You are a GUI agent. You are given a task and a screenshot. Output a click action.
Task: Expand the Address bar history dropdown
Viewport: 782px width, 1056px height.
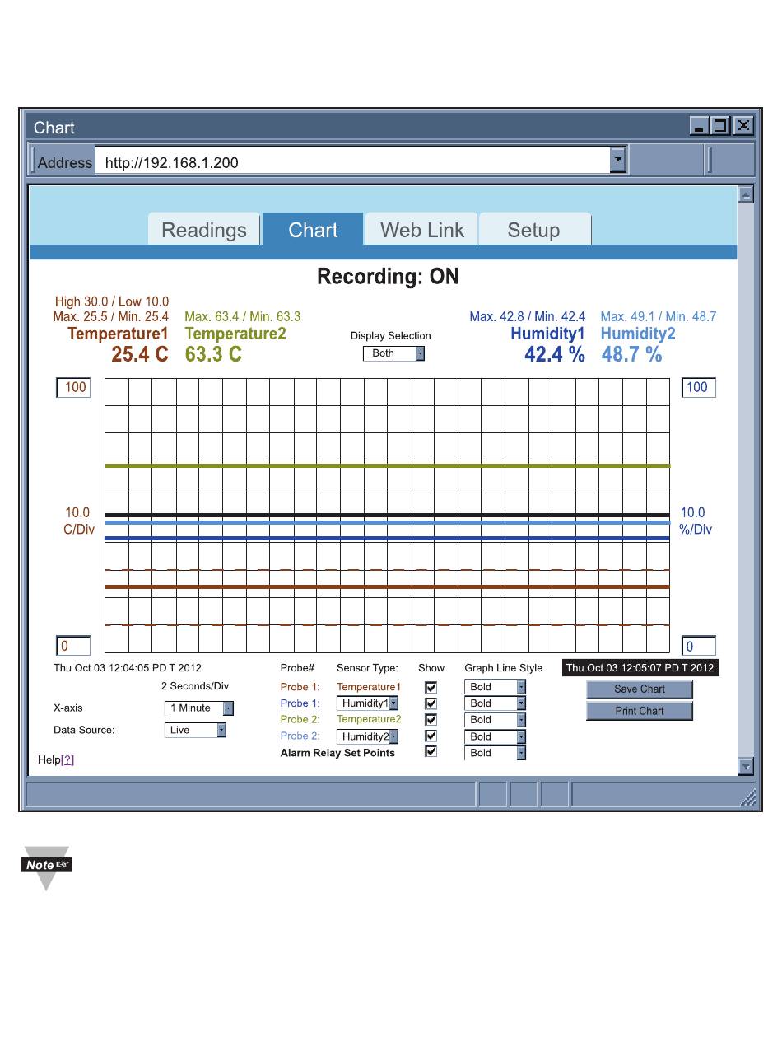point(618,161)
